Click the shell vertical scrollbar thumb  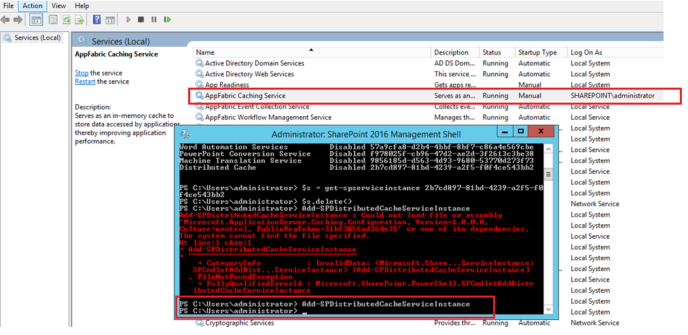[x=547, y=175]
